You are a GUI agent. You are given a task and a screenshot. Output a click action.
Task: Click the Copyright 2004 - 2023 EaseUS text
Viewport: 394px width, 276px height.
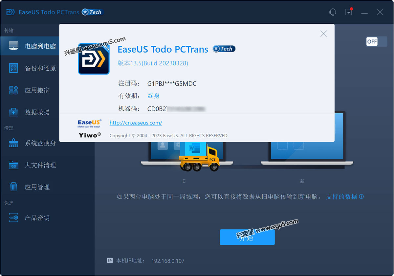click(169, 135)
